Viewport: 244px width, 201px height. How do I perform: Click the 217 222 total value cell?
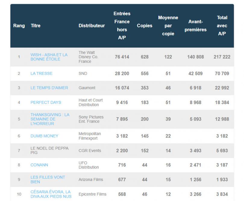coord(222,57)
